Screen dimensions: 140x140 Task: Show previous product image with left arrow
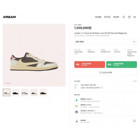coord(5,55)
